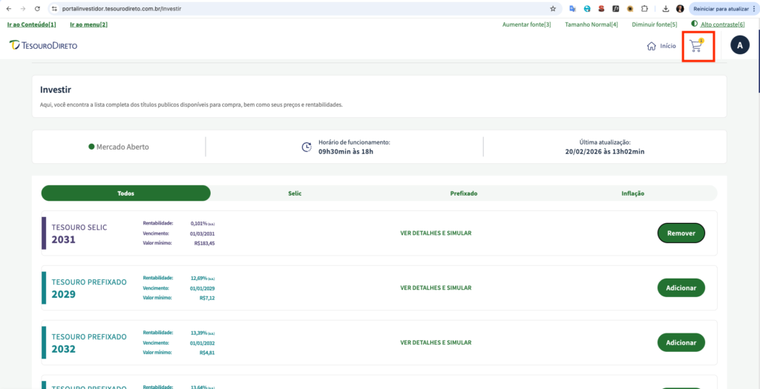Image resolution: width=760 pixels, height=389 pixels.
Task: Open the shopping cart icon
Action: pos(695,46)
